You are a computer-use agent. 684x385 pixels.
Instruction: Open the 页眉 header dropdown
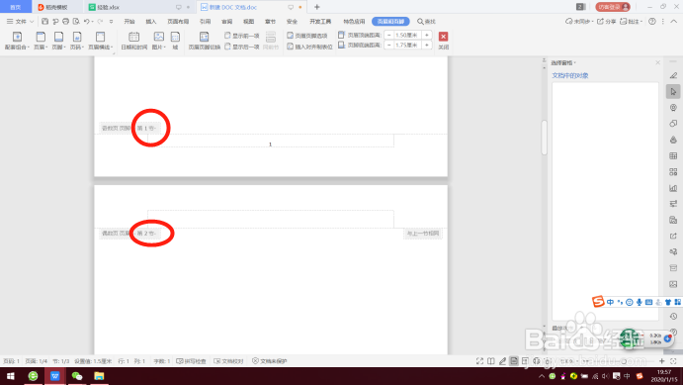41,41
